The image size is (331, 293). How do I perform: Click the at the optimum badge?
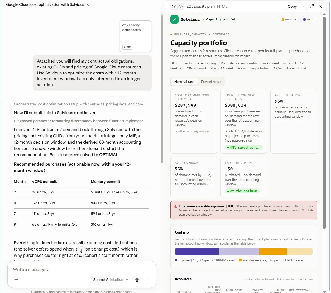pos(242,191)
